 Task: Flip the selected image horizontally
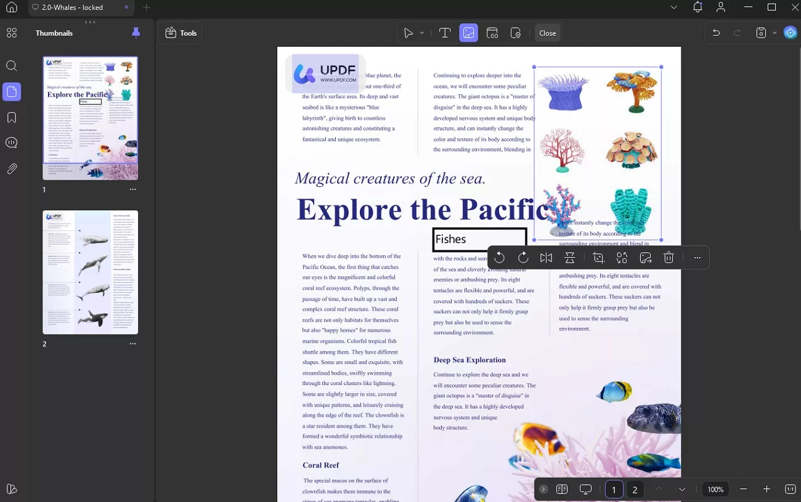pyautogui.click(x=546, y=258)
